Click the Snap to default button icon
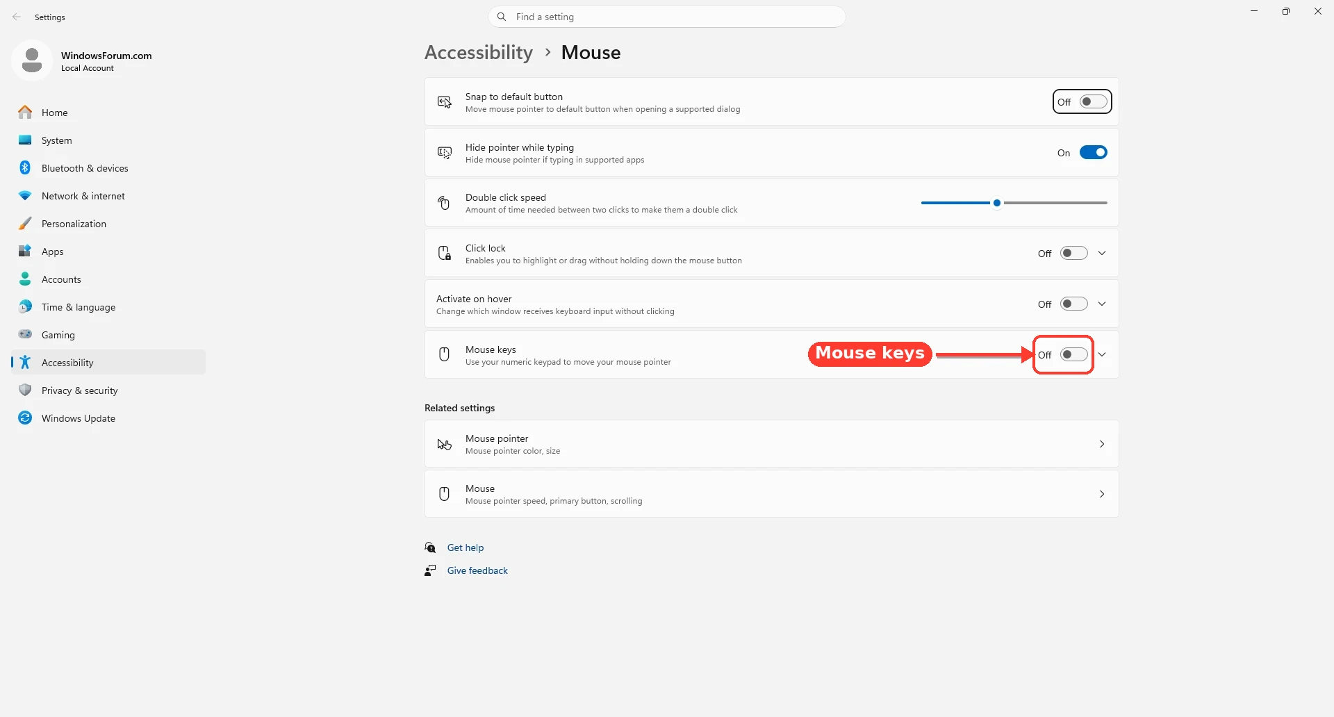The image size is (1334, 717). 445,102
